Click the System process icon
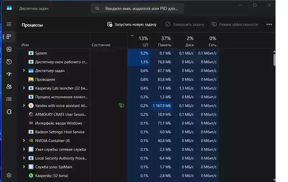 31,53
